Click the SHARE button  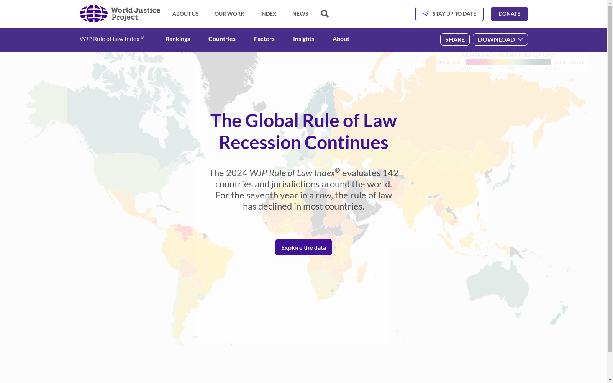click(x=455, y=39)
